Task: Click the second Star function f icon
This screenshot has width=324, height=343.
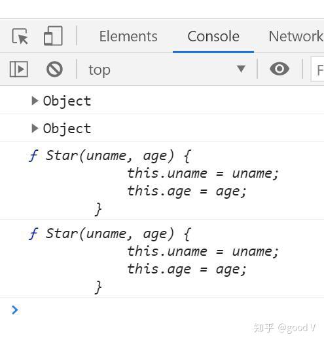Action: click(33, 233)
